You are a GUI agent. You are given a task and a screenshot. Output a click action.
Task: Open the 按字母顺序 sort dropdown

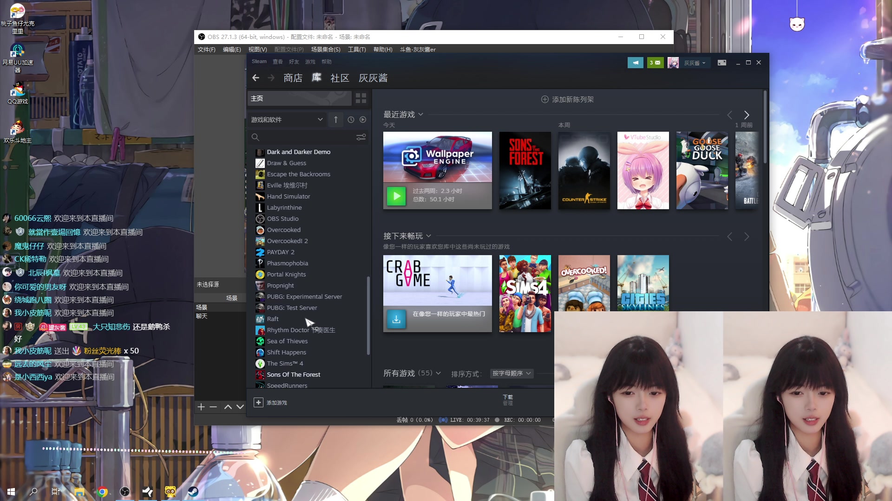coord(512,373)
